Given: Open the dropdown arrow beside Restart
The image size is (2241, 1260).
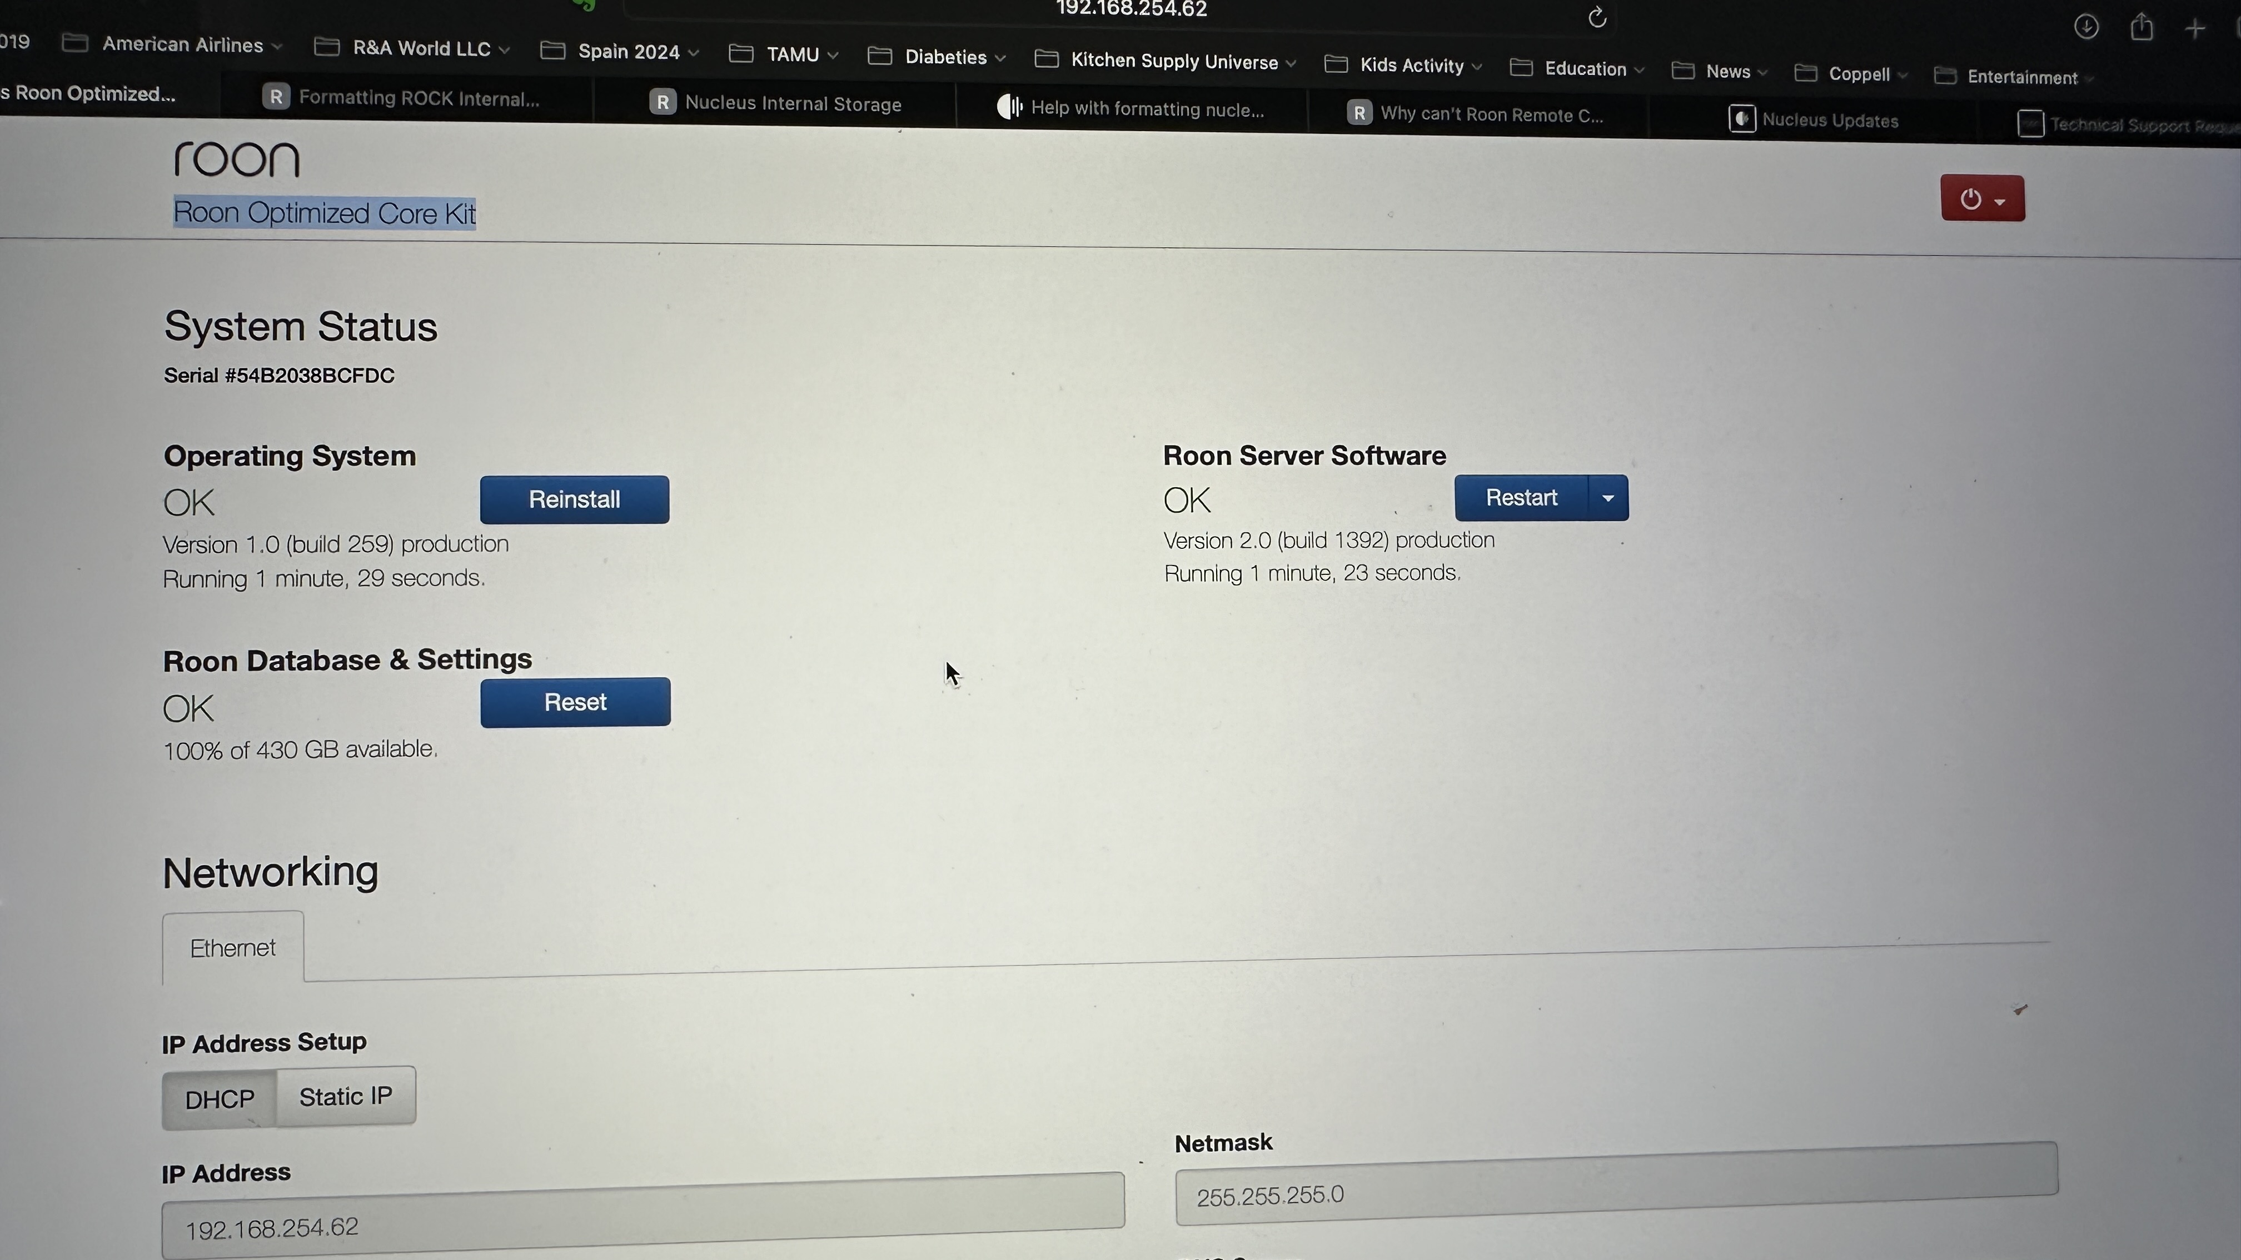Looking at the screenshot, I should [1608, 497].
